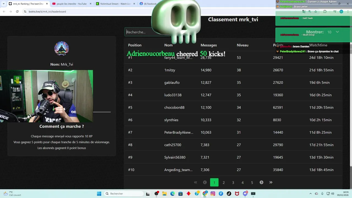Click the previous page arrow
352x198 pixels.
click(x=205, y=182)
